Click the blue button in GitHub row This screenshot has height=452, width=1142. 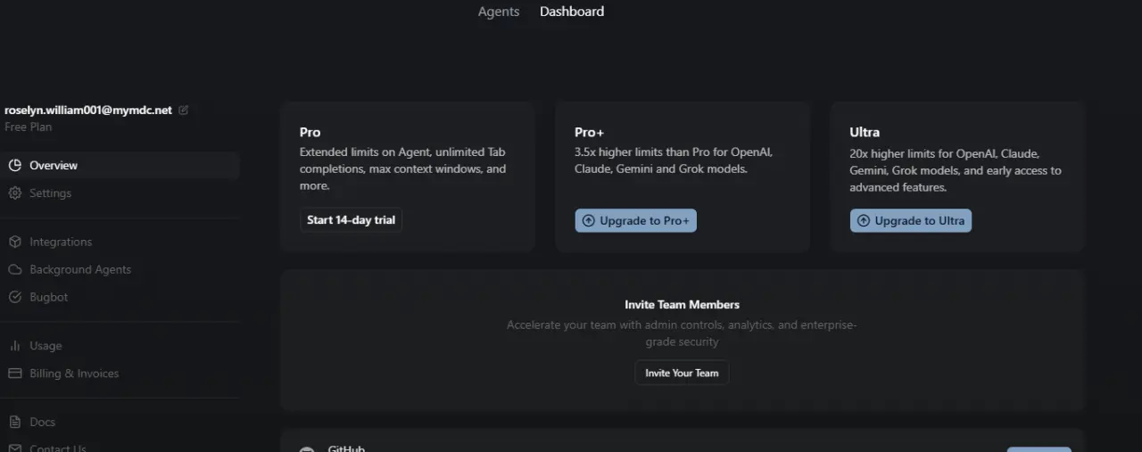[1039, 449]
